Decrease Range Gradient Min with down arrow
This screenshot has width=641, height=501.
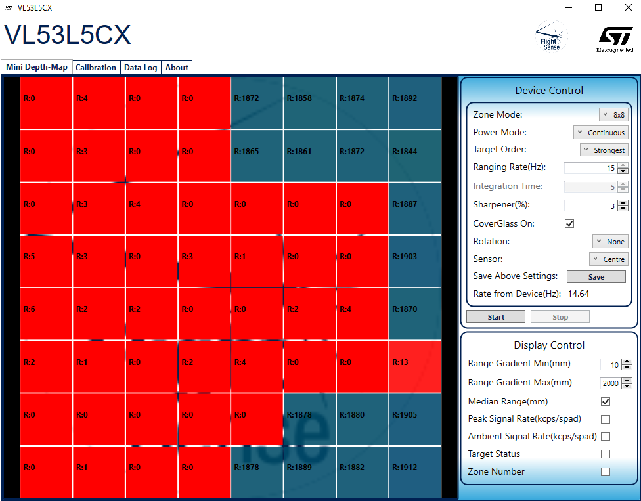627,367
